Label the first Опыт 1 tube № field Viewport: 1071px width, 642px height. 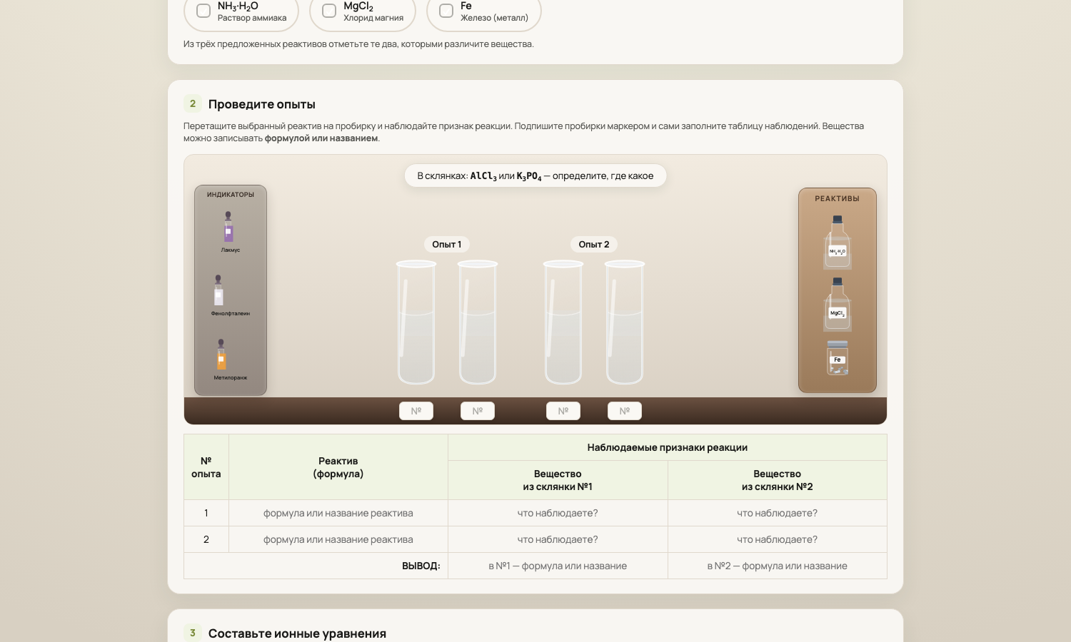pos(416,411)
